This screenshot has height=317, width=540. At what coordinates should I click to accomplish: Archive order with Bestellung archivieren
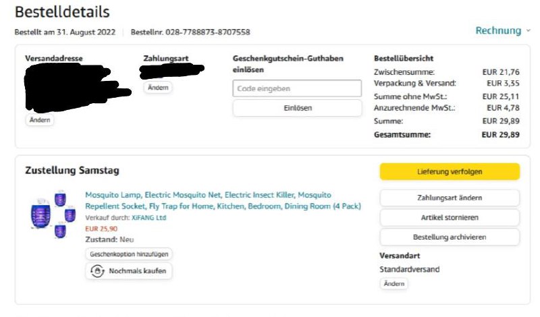pyautogui.click(x=450, y=237)
